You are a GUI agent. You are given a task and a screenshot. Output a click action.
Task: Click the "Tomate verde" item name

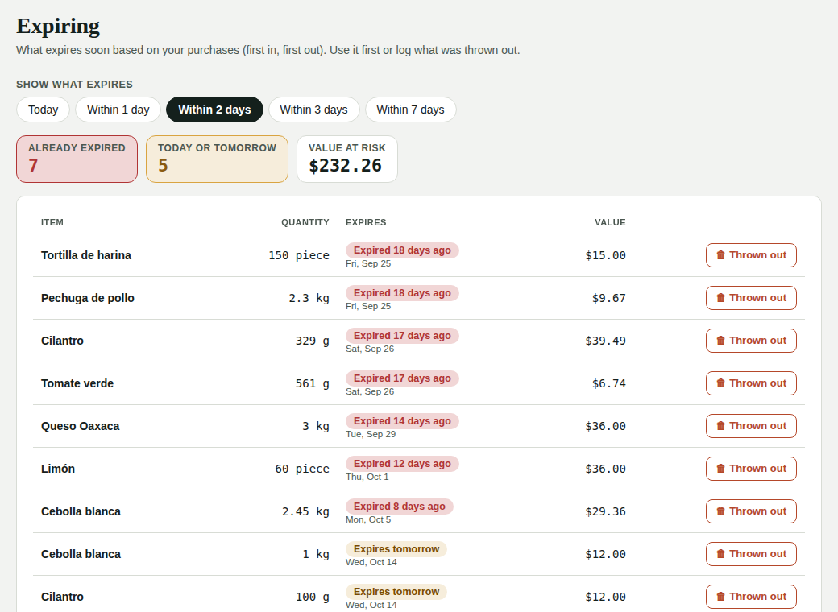(77, 383)
